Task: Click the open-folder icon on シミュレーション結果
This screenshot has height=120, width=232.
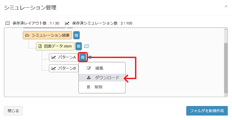Action: pyautogui.click(x=27, y=35)
